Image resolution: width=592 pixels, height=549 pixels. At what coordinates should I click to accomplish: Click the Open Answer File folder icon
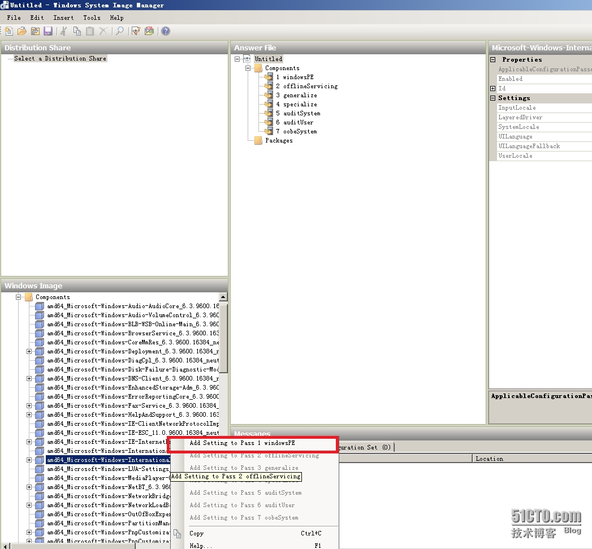click(x=22, y=31)
